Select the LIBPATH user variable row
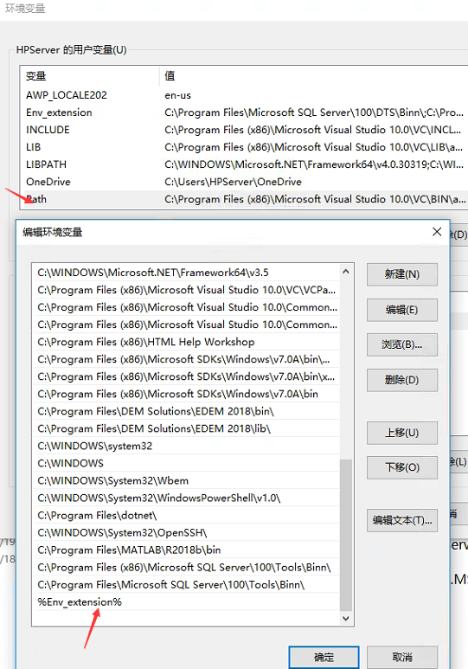Screen dimensions: 468x669 [x=244, y=164]
